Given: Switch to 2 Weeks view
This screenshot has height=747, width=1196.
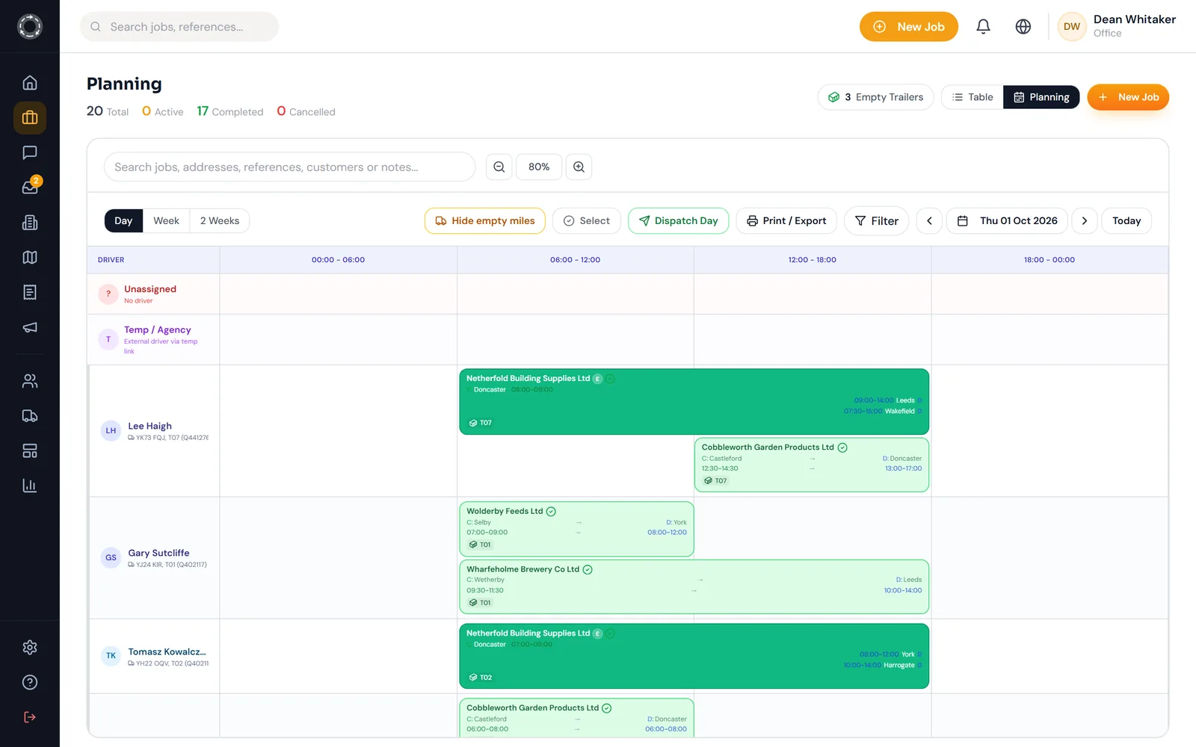Looking at the screenshot, I should (220, 221).
